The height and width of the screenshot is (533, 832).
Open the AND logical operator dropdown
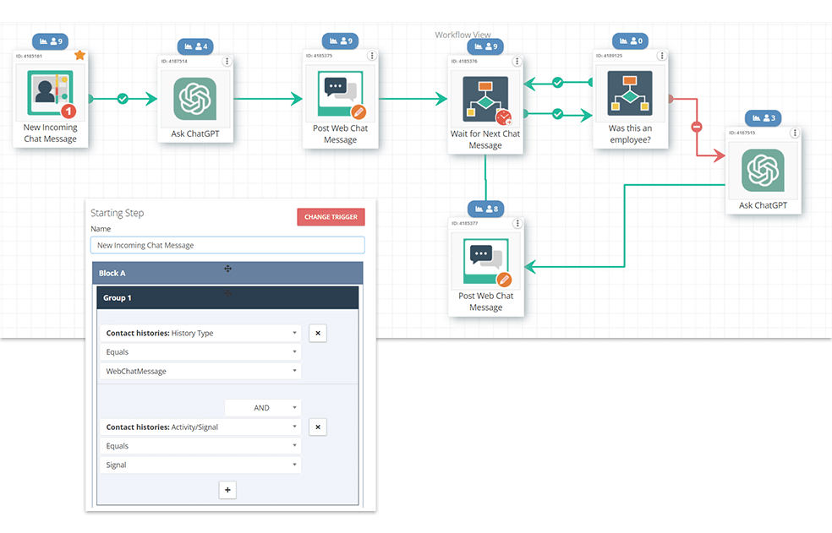point(263,407)
